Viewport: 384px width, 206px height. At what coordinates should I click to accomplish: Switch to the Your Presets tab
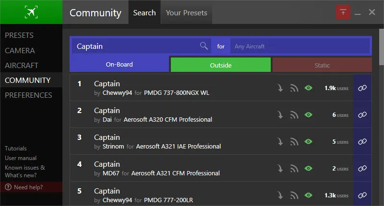click(x=186, y=13)
